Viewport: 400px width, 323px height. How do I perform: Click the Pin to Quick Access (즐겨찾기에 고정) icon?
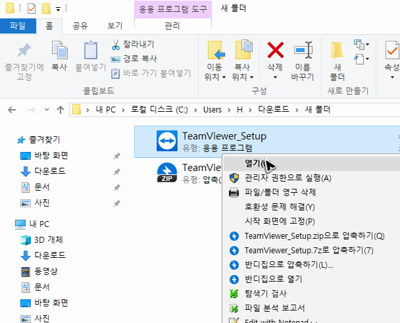(24, 51)
